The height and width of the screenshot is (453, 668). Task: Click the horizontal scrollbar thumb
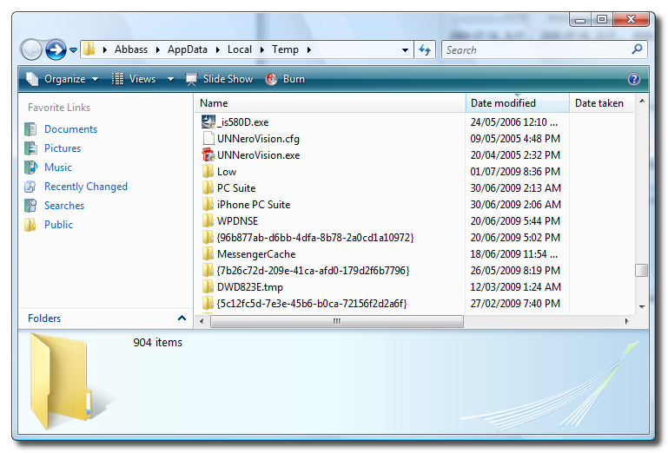point(336,321)
